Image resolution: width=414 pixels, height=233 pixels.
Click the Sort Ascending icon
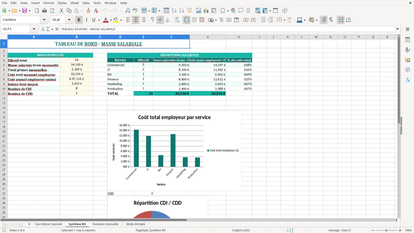point(174,11)
